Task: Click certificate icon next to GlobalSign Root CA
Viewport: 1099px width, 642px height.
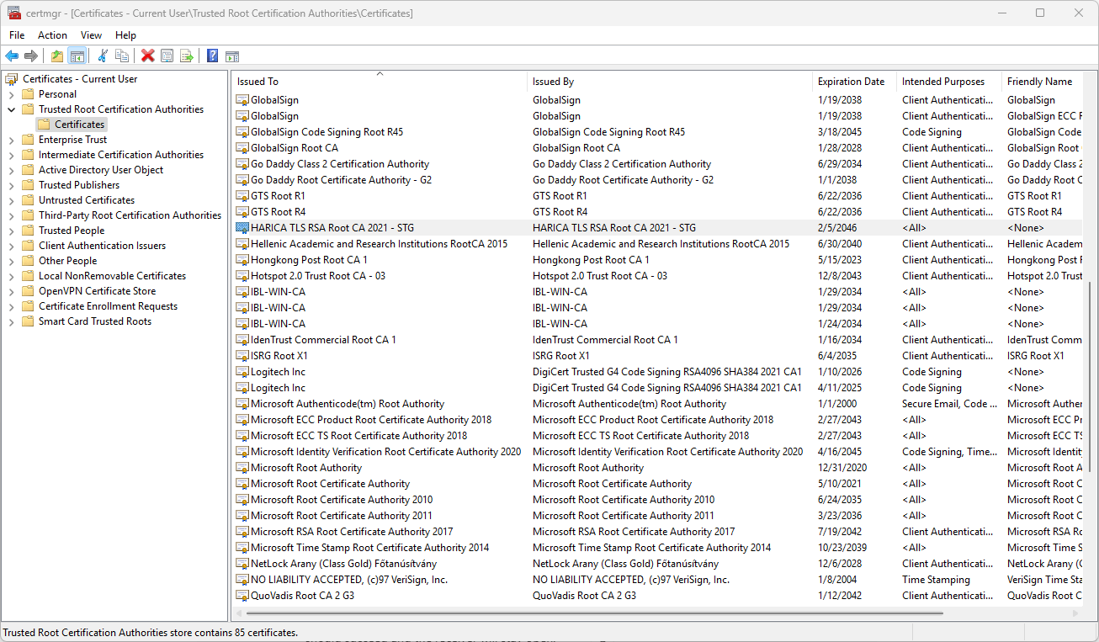Action: pos(242,148)
